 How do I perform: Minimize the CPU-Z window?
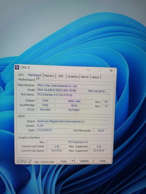coord(88,70)
